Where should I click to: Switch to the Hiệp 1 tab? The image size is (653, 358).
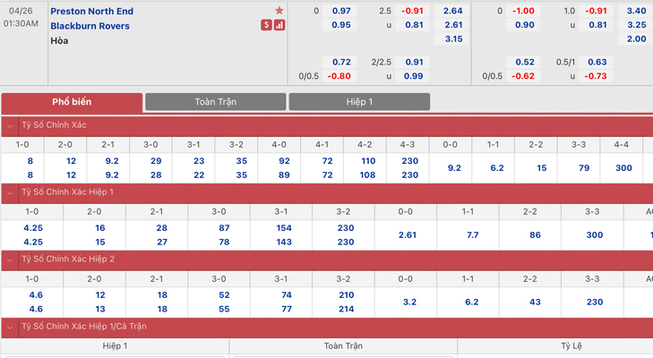(359, 102)
